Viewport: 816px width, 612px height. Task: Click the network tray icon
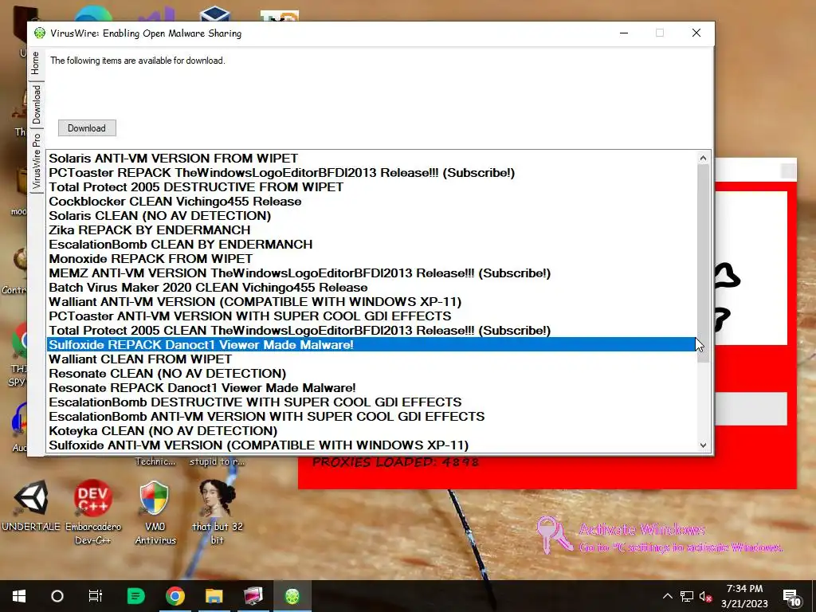click(x=687, y=596)
